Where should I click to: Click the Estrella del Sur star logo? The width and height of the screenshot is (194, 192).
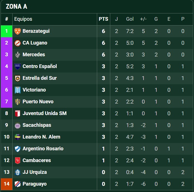pyautogui.click(x=18, y=78)
